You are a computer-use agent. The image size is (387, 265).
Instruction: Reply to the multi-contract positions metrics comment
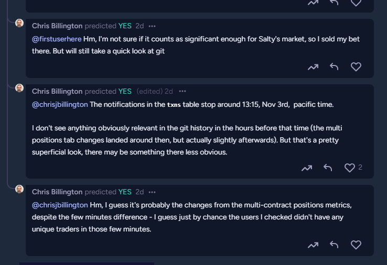[334, 245]
